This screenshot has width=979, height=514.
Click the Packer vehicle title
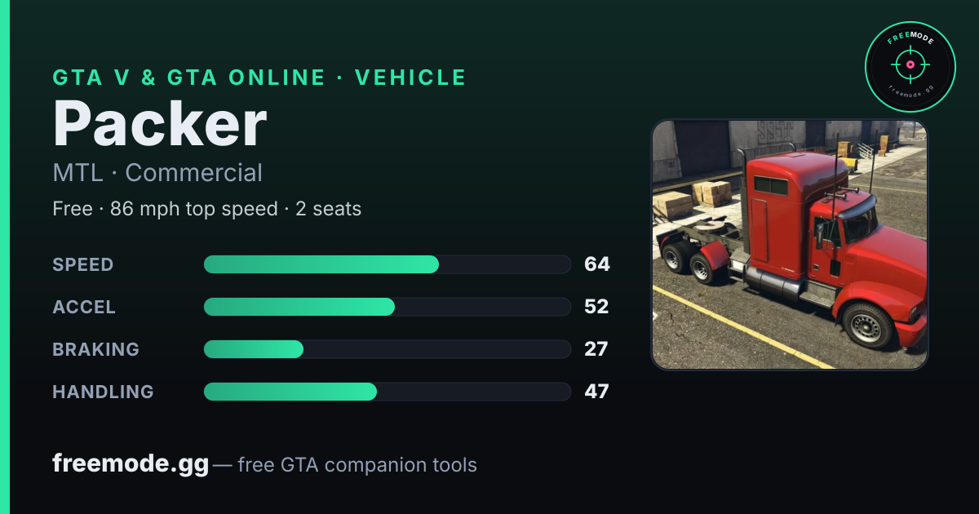[x=160, y=123]
